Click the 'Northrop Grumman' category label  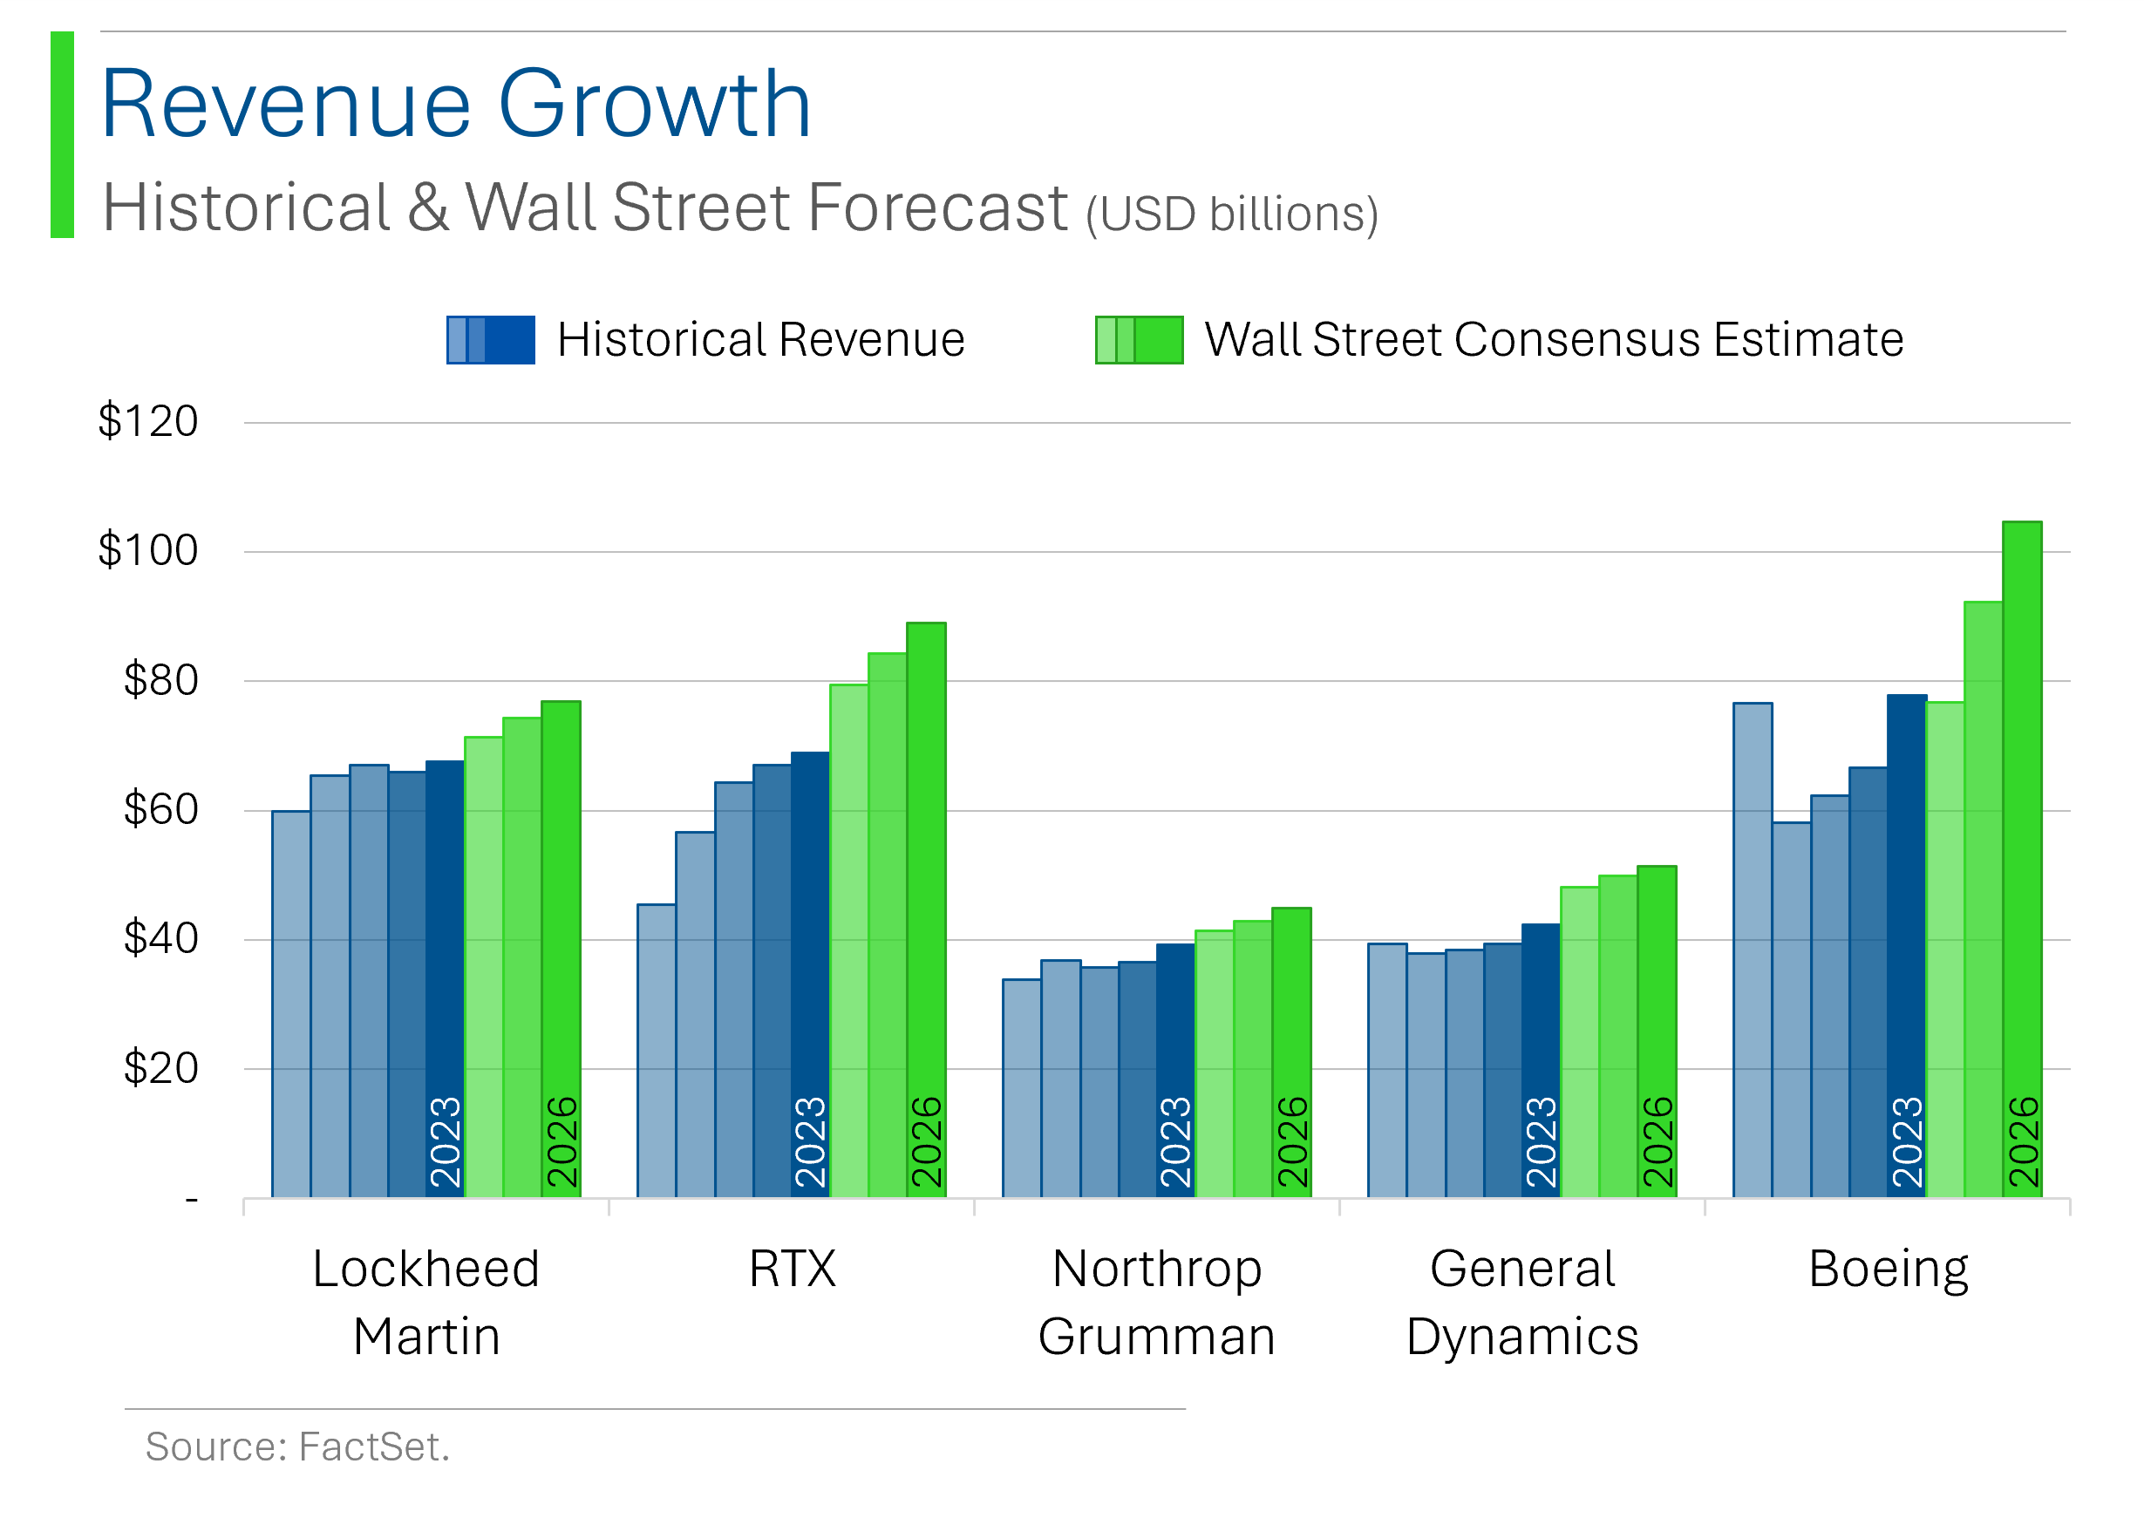pyautogui.click(x=1157, y=1303)
